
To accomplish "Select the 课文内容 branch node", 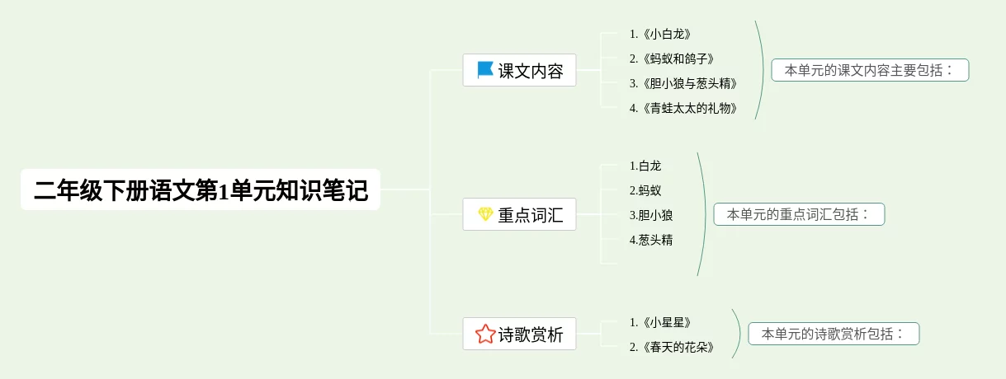I will (x=519, y=70).
